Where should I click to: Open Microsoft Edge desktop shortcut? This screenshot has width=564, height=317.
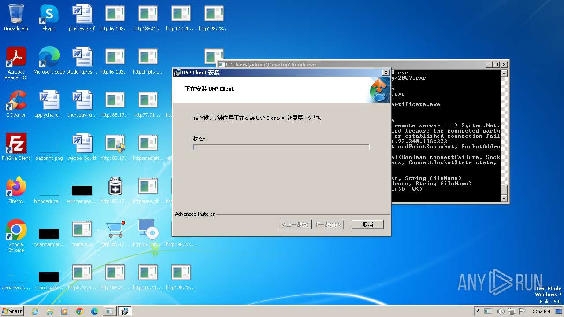point(49,61)
